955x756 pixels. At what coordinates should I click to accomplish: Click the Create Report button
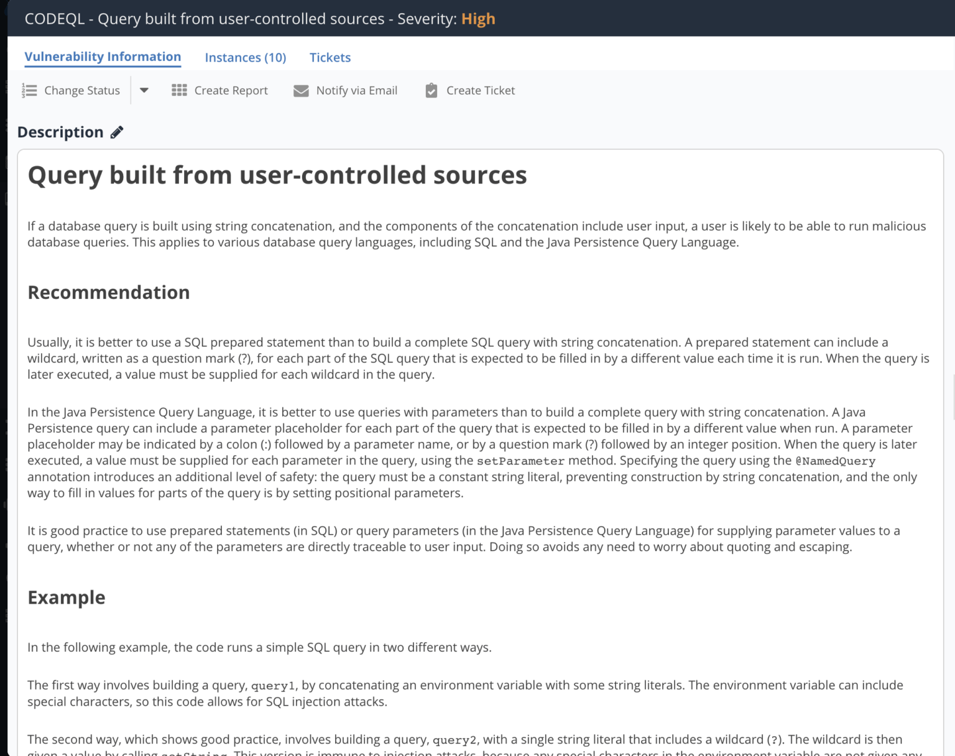coord(231,90)
